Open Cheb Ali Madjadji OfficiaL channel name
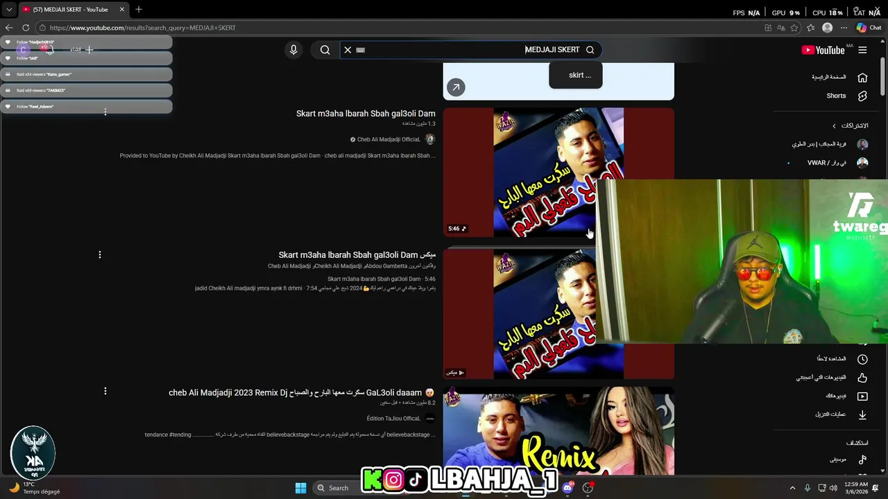 [388, 139]
